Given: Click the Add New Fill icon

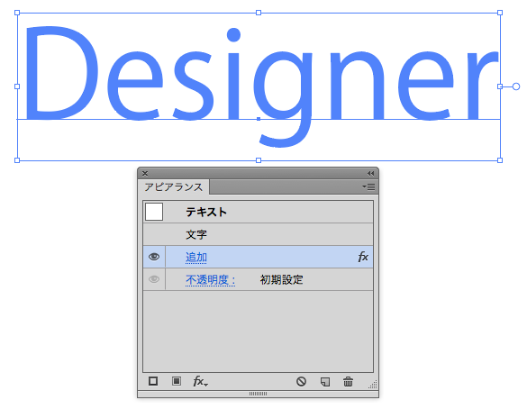Looking at the screenshot, I should [x=177, y=381].
